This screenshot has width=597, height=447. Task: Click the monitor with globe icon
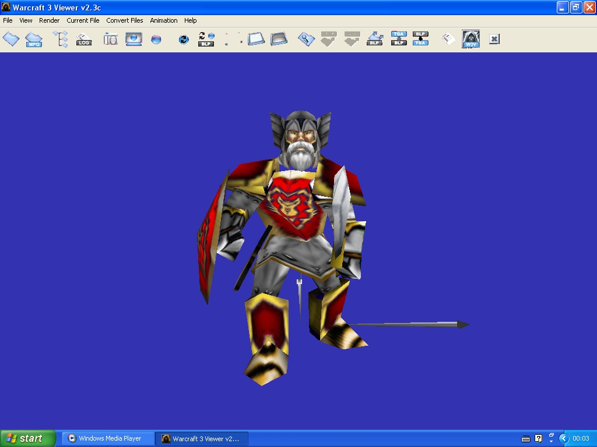pos(134,39)
